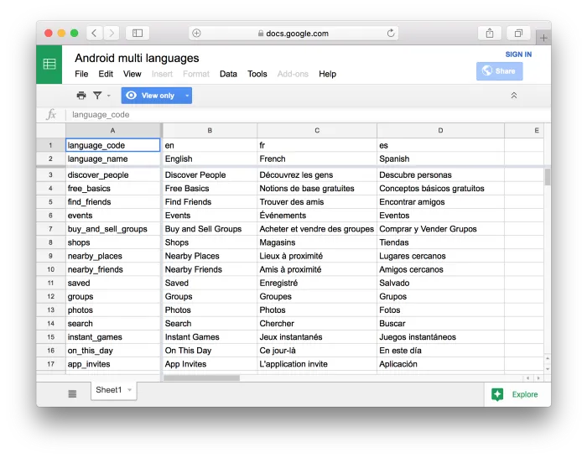Select cell Encontrar amigos
This screenshot has height=458, width=587.
coord(440,202)
